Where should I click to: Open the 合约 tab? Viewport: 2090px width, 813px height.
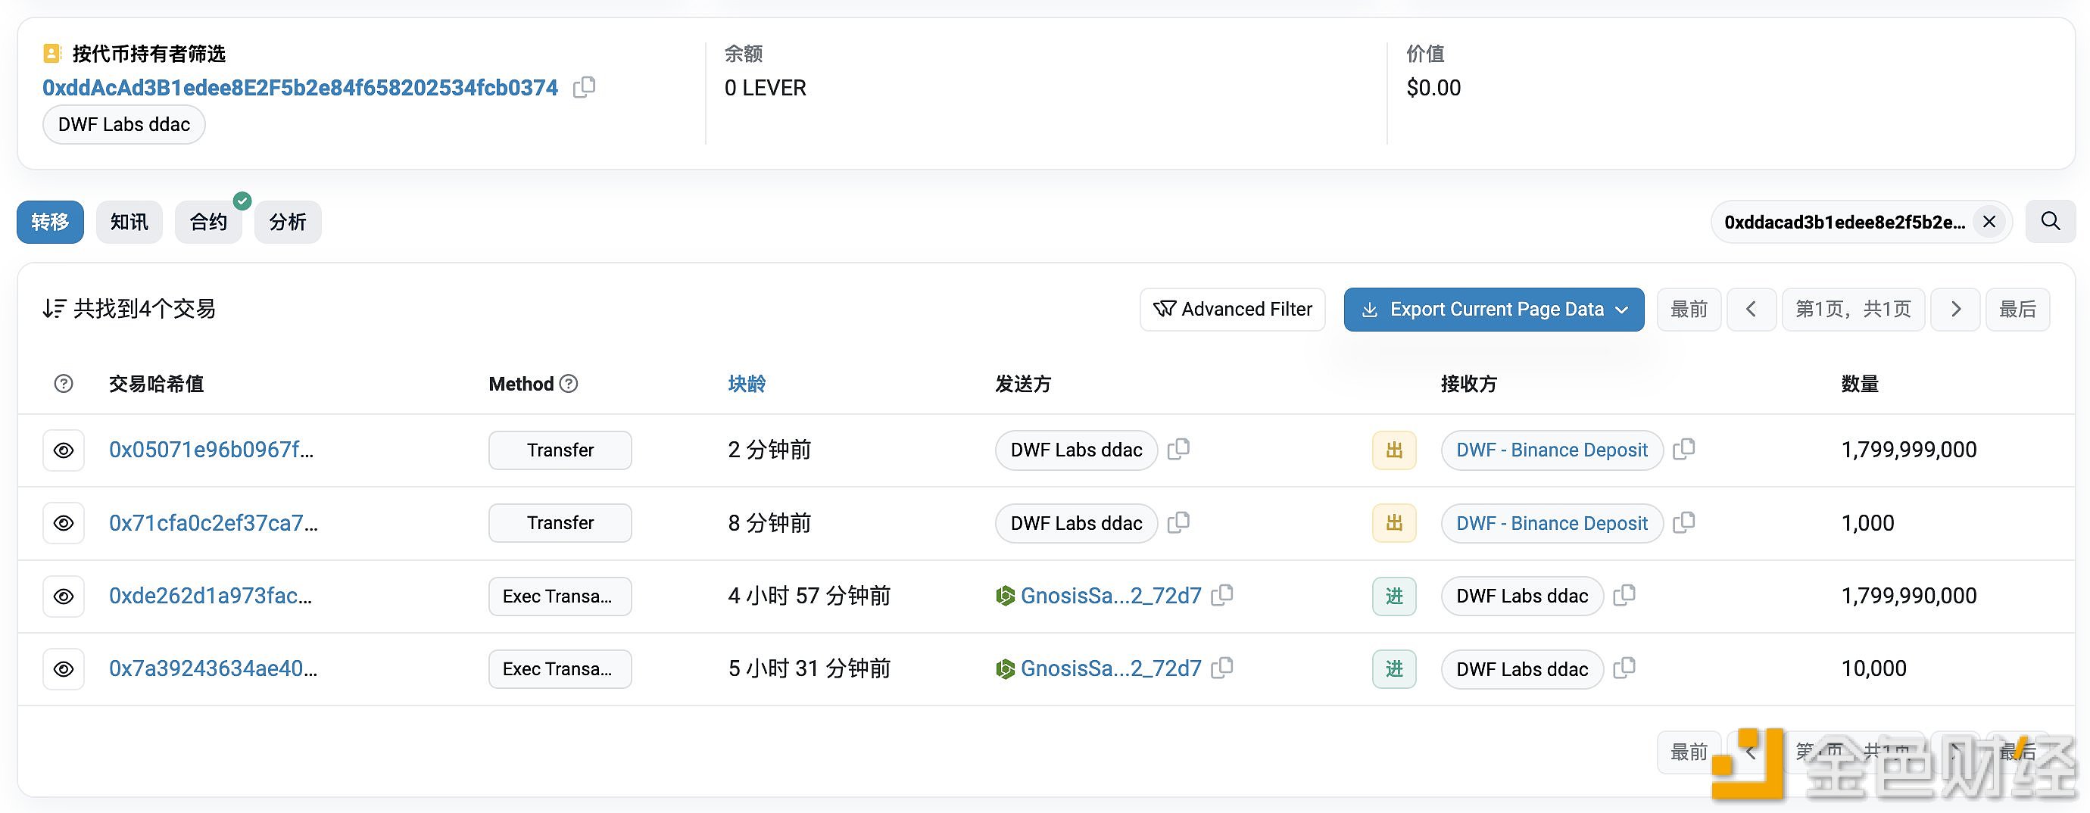(x=208, y=222)
